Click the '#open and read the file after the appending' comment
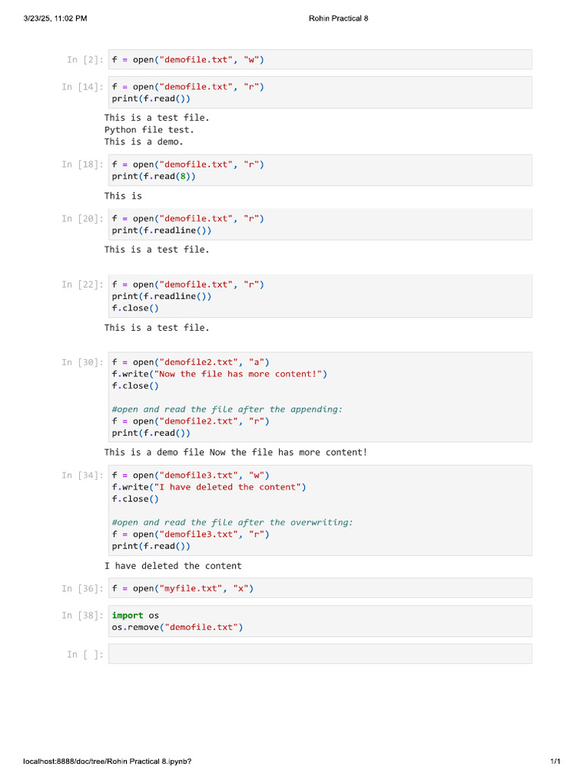 tap(227, 409)
